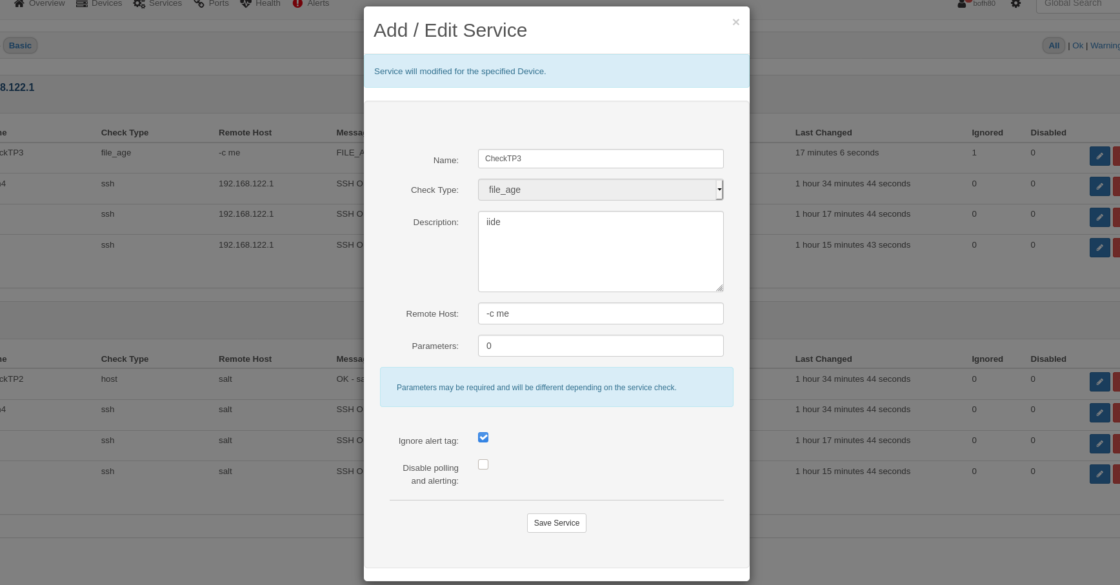Click the Parameters input field
This screenshot has width=1120, height=585.
click(x=601, y=346)
